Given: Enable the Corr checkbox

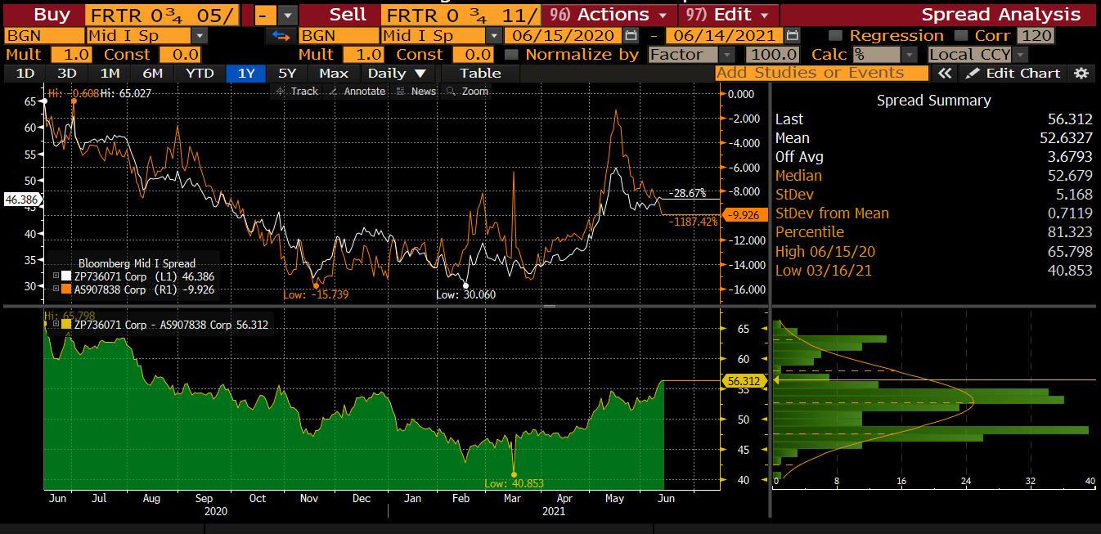Looking at the screenshot, I should [x=960, y=36].
